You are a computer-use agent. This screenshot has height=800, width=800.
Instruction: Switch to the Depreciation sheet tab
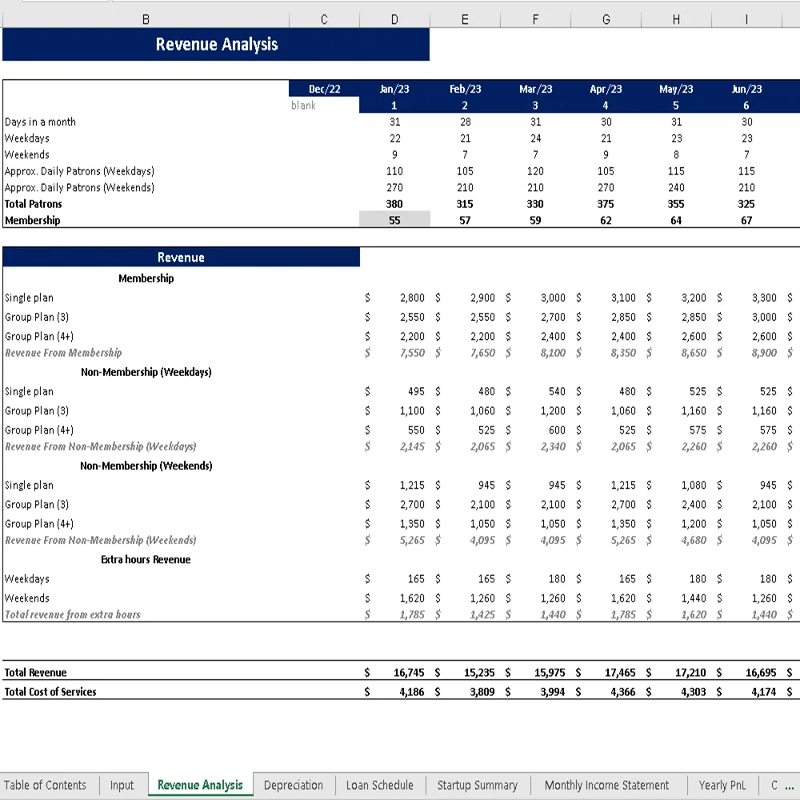(294, 785)
